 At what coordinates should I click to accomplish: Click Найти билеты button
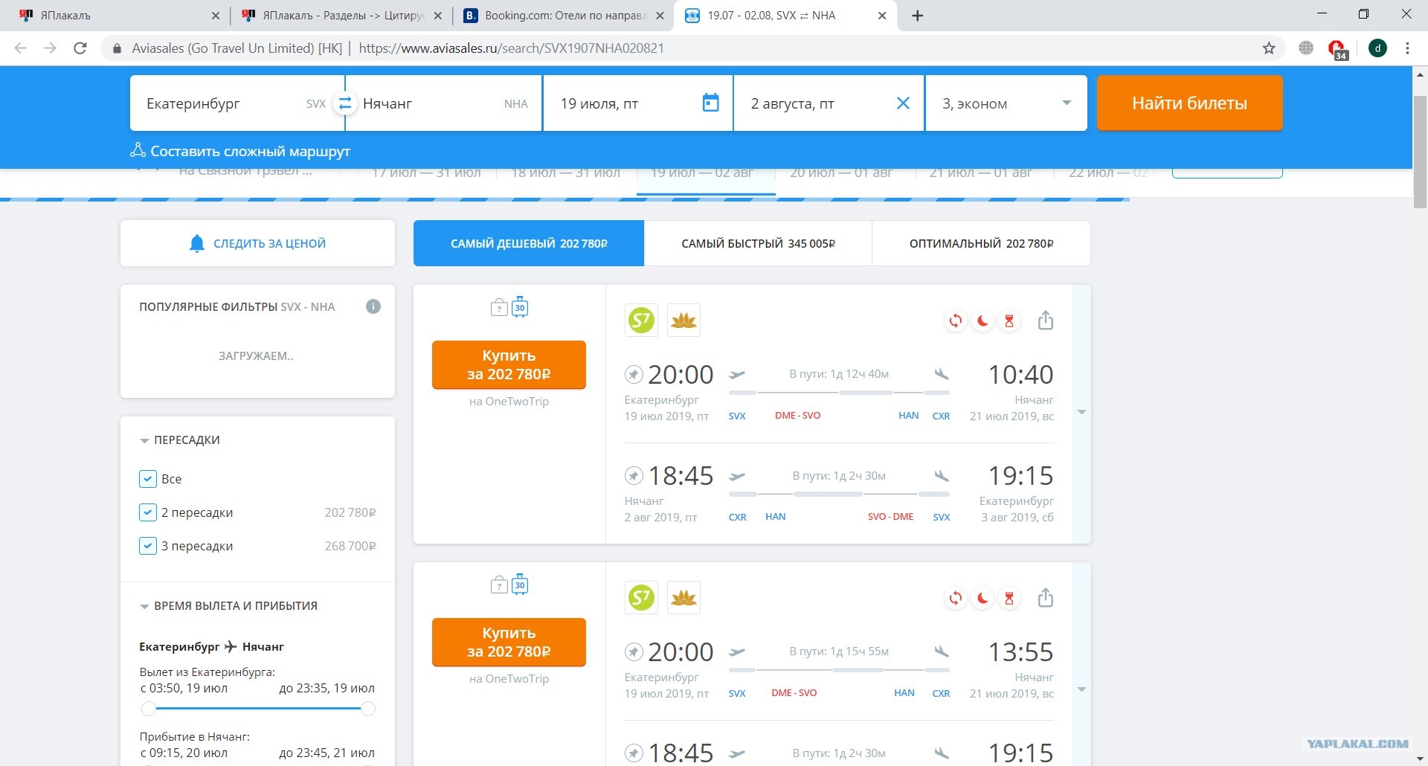(x=1189, y=103)
